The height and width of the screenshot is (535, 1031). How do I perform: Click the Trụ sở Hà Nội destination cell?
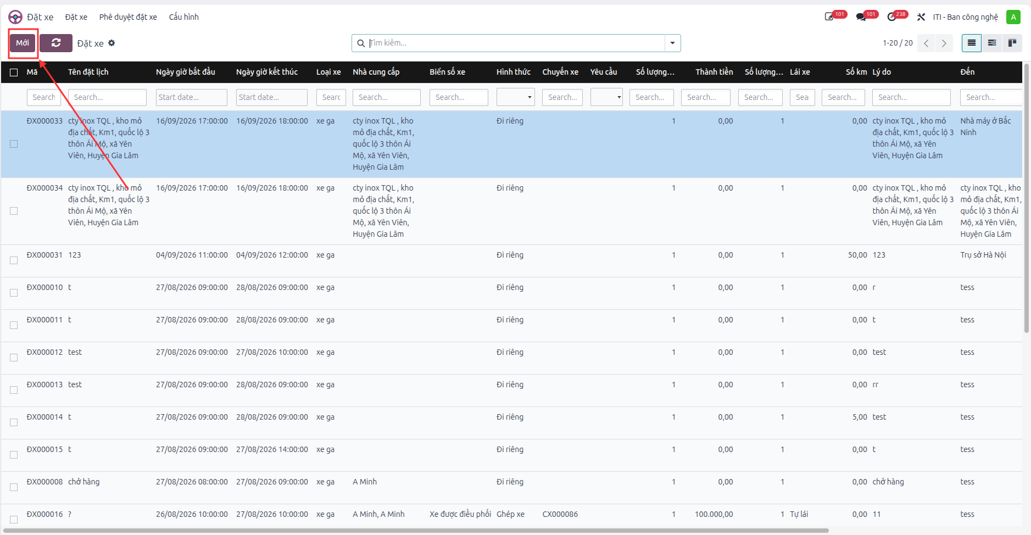point(983,255)
